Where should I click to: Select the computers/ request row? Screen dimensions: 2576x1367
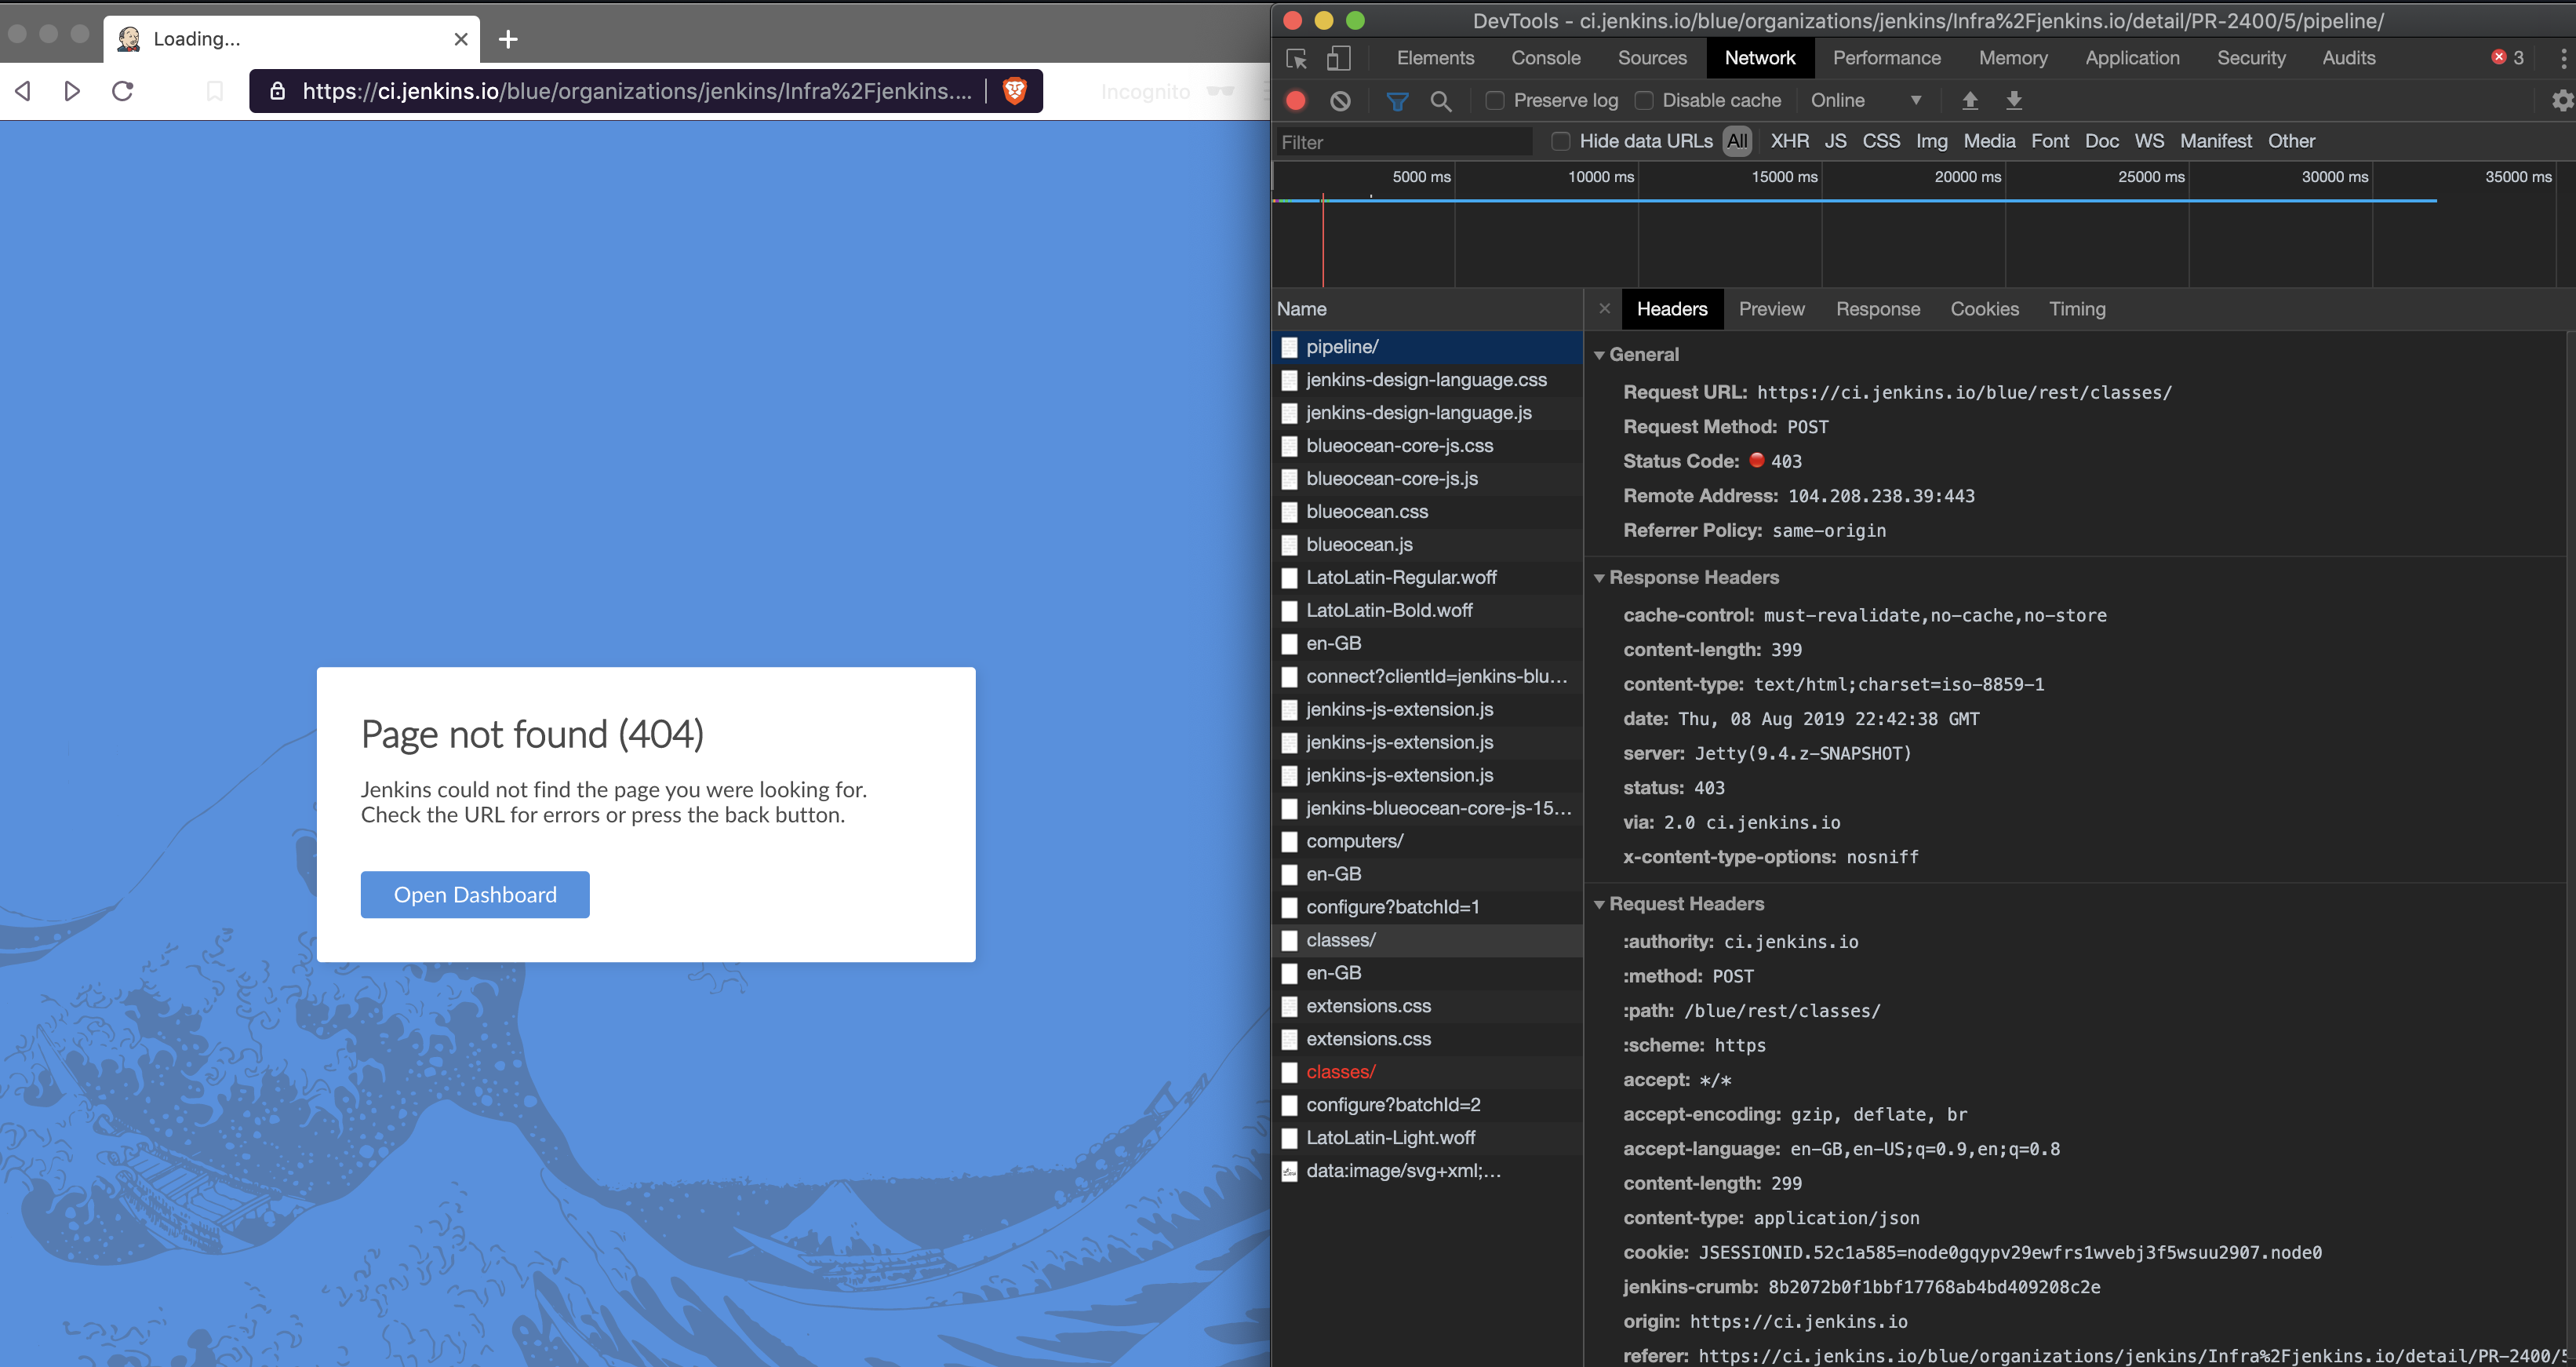pos(1428,840)
